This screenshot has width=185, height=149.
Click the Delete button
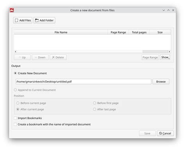[x=58, y=57]
